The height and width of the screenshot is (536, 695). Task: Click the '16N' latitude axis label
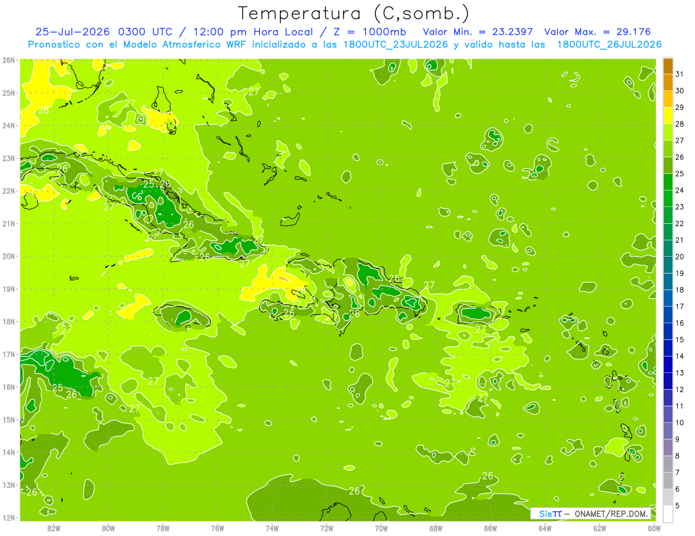pos(8,387)
